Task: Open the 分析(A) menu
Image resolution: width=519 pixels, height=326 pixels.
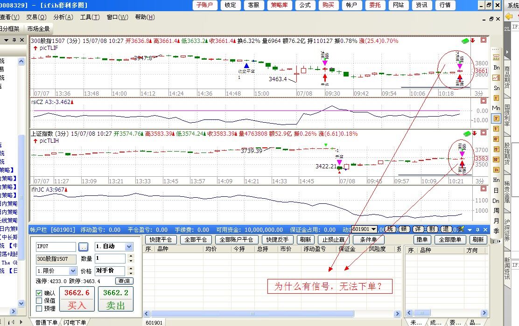Action: pos(63,17)
